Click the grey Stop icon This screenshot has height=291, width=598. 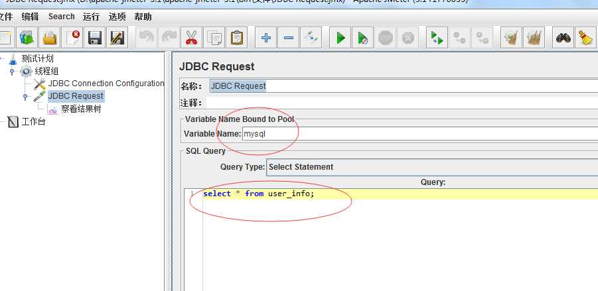pyautogui.click(x=385, y=38)
